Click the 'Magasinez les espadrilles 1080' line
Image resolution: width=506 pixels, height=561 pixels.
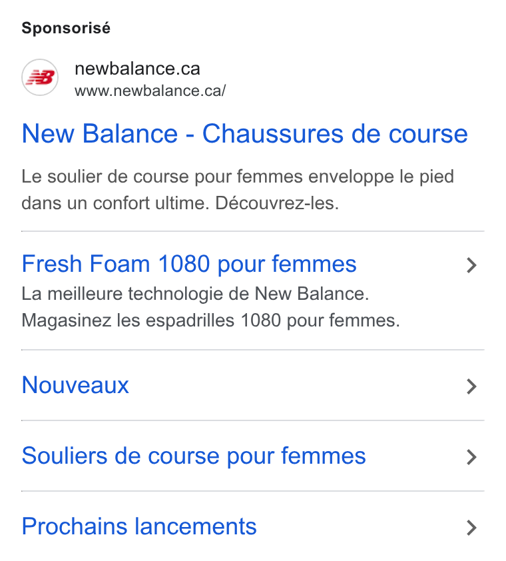point(210,320)
